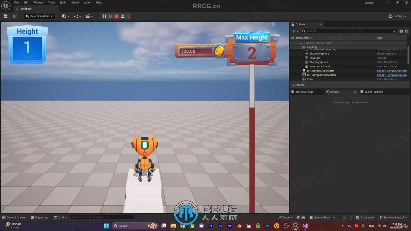Click the taskbar Search box

(x=135, y=226)
